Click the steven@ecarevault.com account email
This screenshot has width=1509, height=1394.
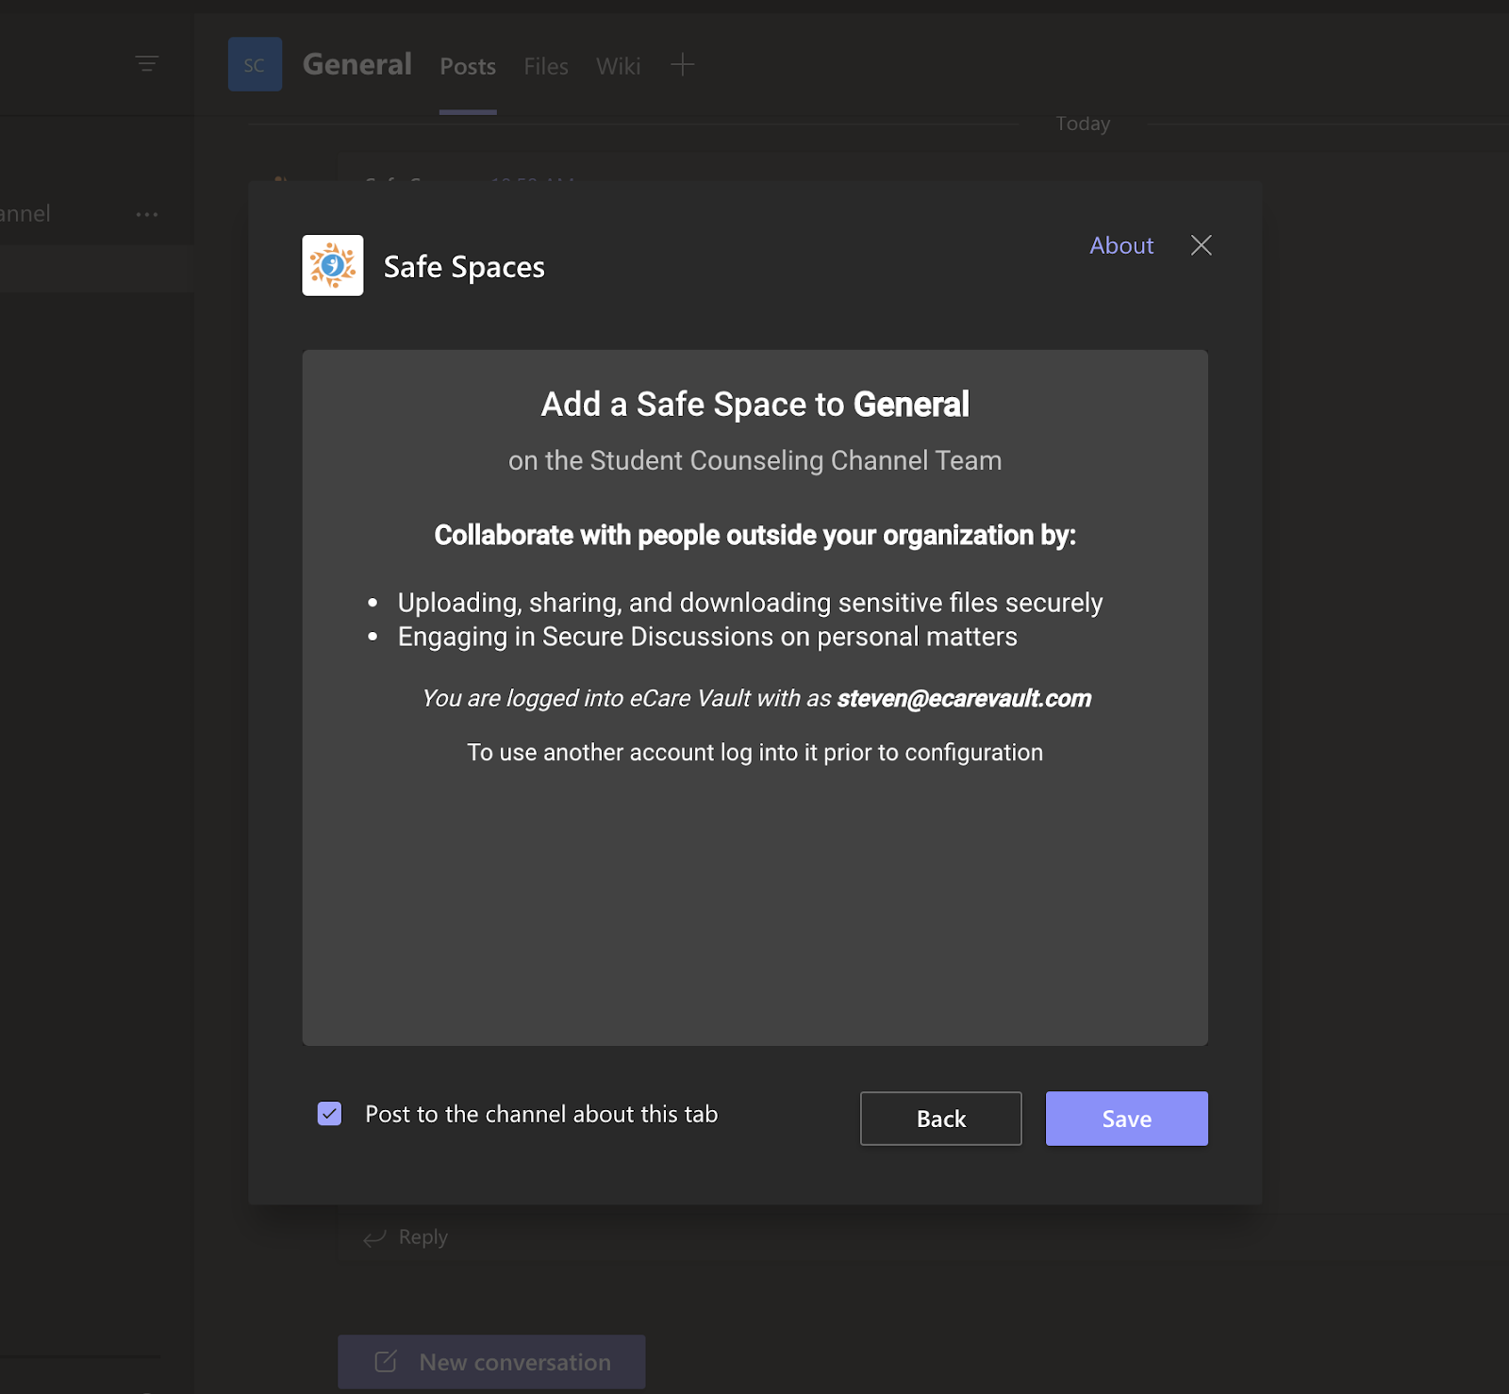964,698
